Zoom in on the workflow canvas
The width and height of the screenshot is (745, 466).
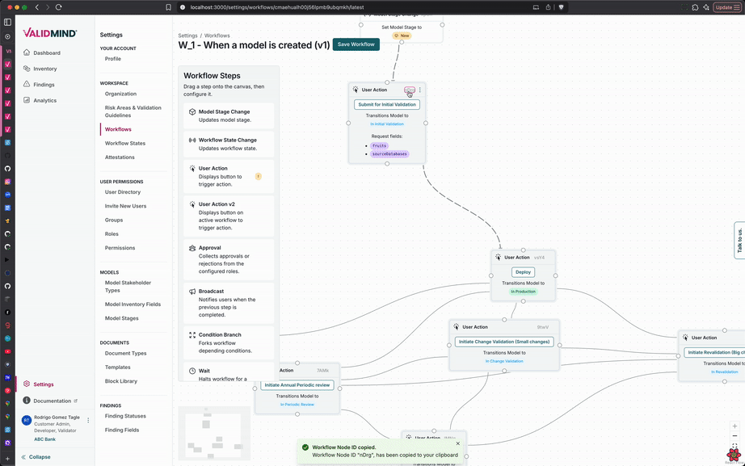tap(734, 426)
